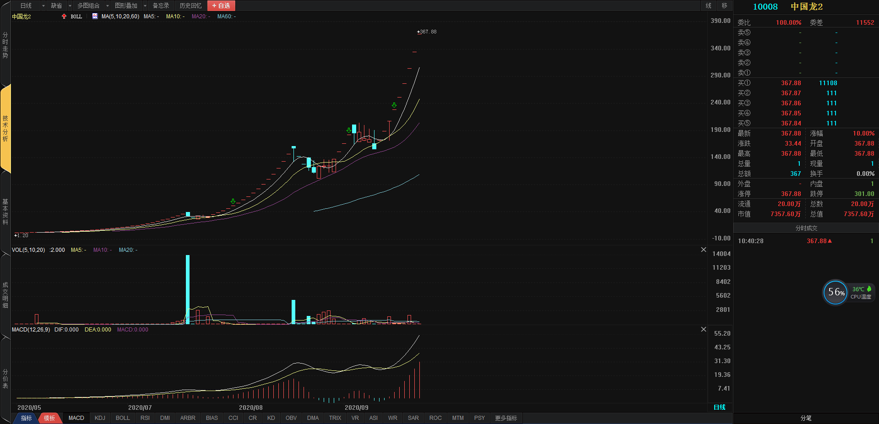Viewport: 879px width, 424px height.
Task: Switch to the 分时走势 side tab
Action: [5, 45]
